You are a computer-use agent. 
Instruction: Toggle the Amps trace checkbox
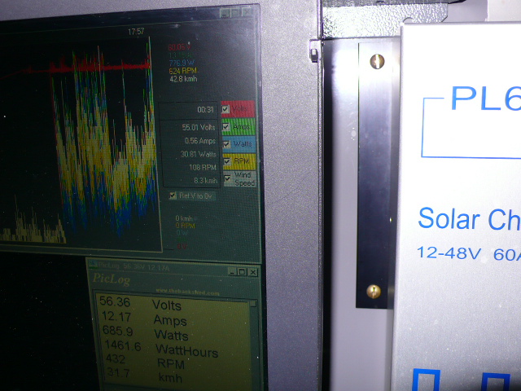(x=226, y=127)
